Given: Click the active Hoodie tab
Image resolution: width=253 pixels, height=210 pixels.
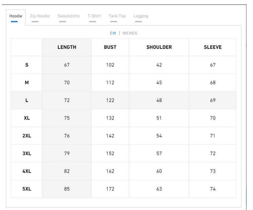Looking at the screenshot, I should (x=16, y=16).
